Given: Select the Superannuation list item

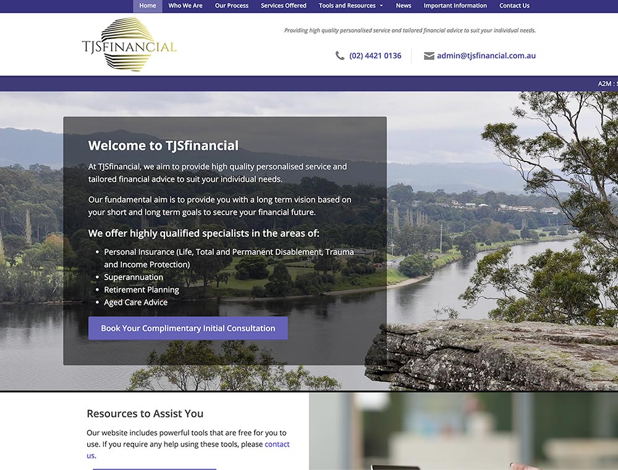Looking at the screenshot, I should point(133,277).
